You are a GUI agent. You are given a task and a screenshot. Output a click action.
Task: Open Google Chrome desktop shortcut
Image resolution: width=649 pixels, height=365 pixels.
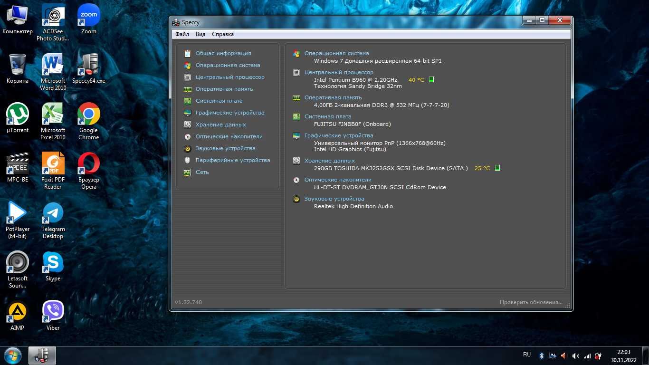[88, 121]
